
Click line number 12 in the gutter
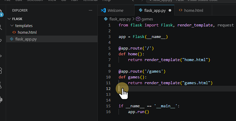(108, 89)
